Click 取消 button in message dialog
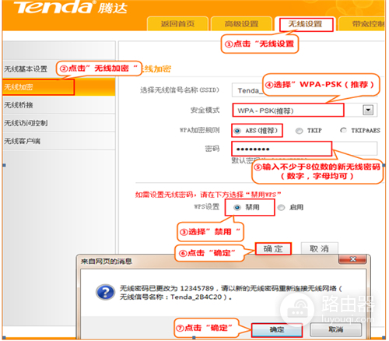Viewport: 389px width, 341px height. [336, 329]
